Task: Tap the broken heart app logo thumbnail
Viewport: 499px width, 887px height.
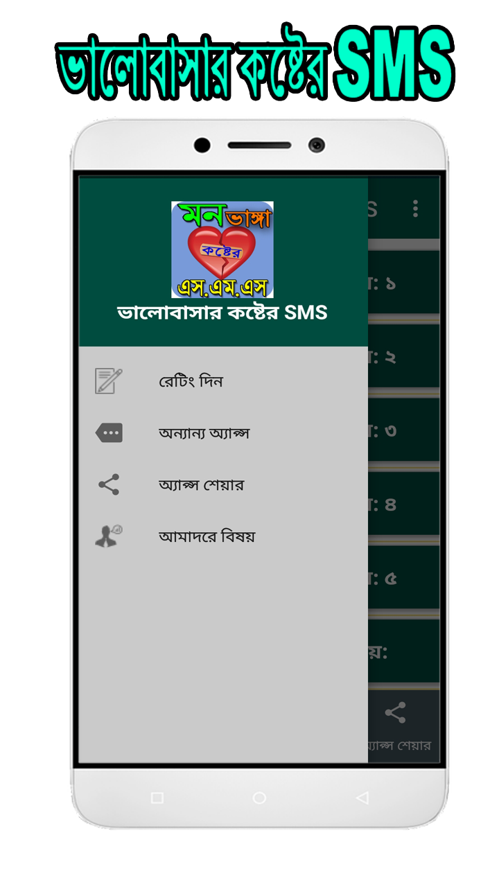Action: click(x=222, y=249)
